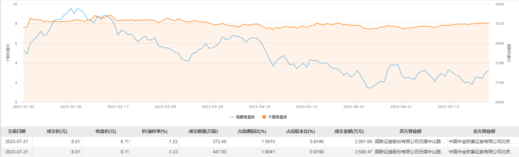
Task: Sort by the 交易日期 column header
Action: point(17,131)
